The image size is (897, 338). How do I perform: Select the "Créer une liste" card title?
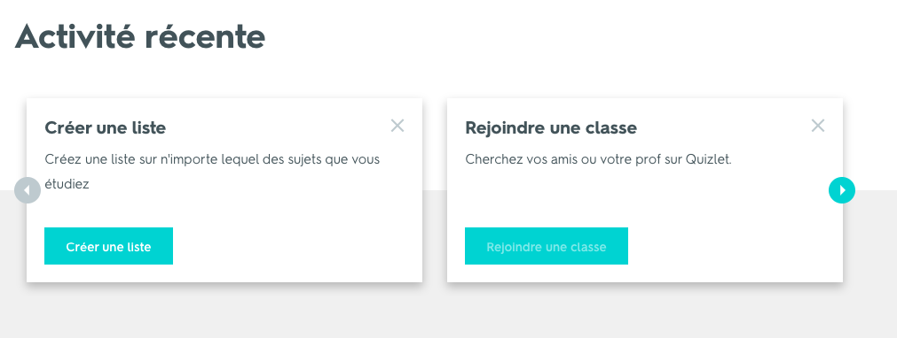point(106,127)
